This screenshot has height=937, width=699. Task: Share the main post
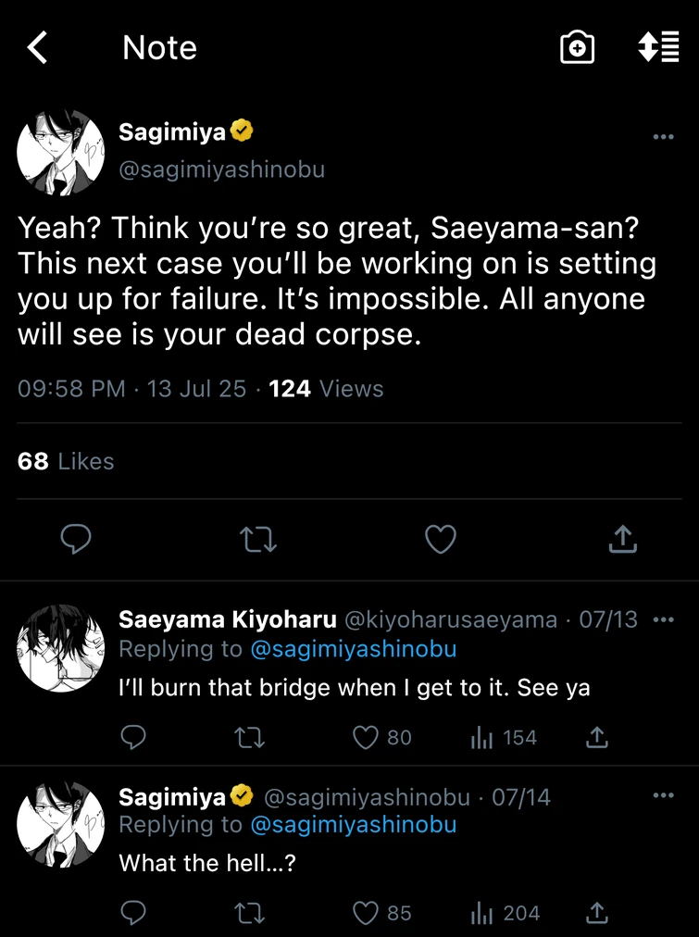(623, 539)
